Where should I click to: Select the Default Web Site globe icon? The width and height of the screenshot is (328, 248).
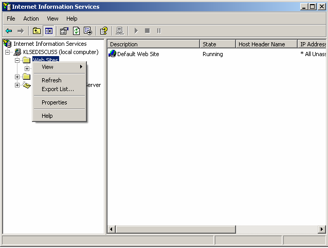(x=113, y=54)
